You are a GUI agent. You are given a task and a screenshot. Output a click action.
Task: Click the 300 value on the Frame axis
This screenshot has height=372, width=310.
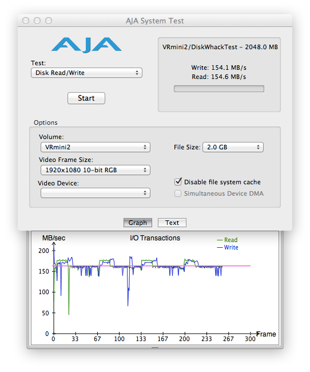coord(250,339)
